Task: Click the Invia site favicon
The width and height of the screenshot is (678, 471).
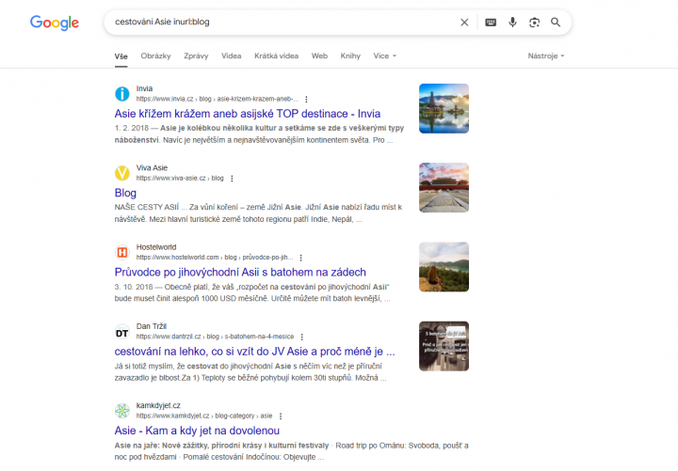Action: (x=121, y=94)
